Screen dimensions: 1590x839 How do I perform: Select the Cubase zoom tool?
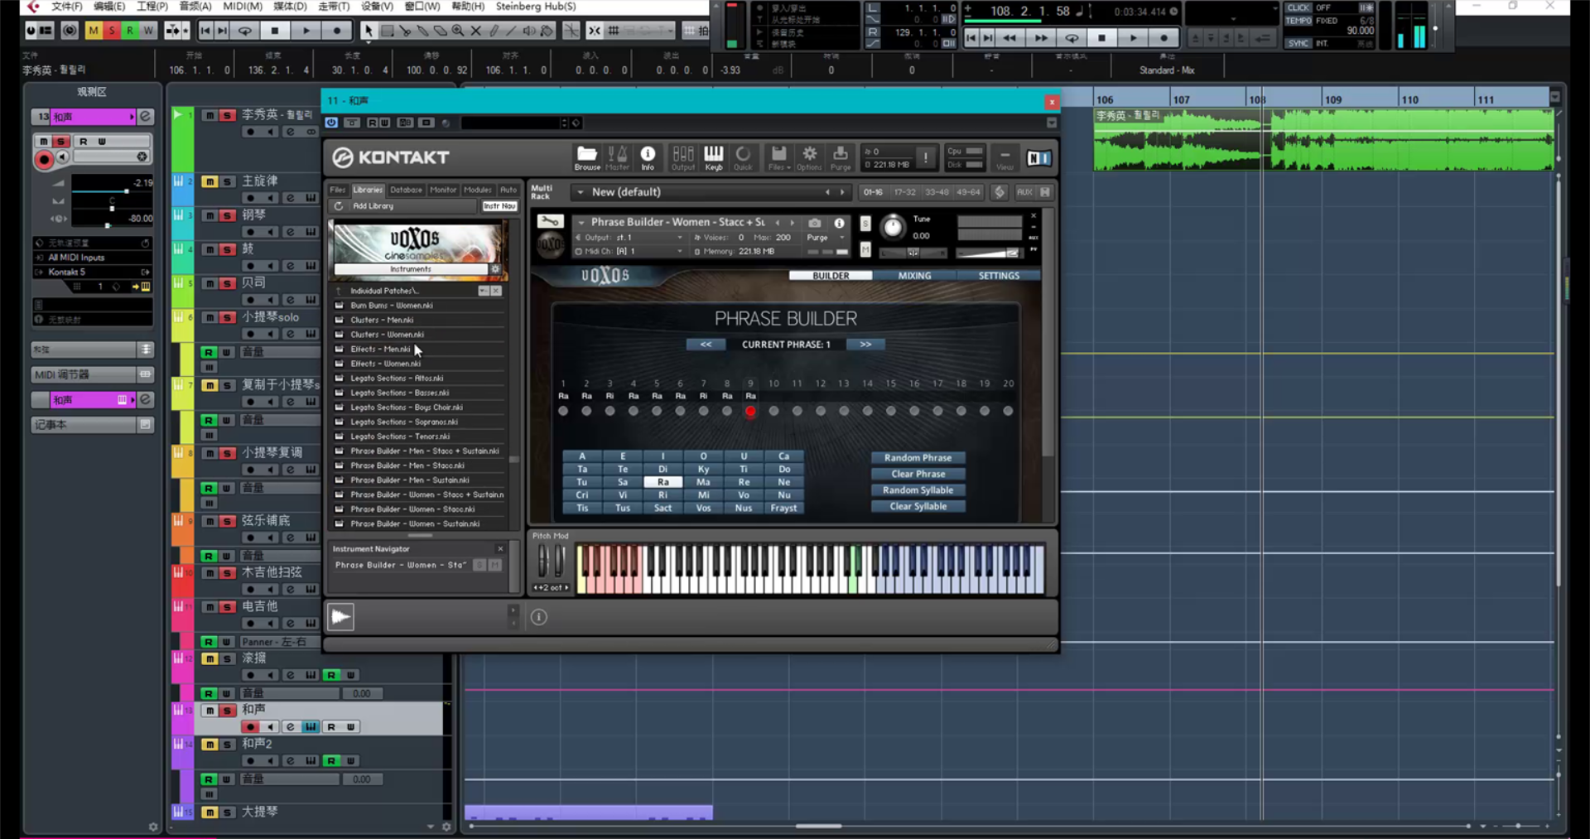point(458,31)
